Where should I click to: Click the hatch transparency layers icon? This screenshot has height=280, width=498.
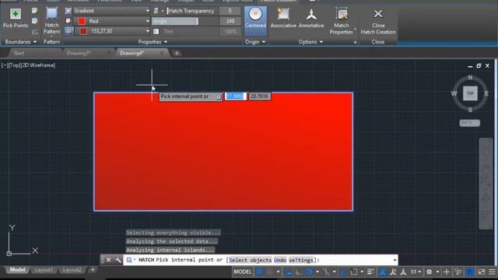point(156,11)
